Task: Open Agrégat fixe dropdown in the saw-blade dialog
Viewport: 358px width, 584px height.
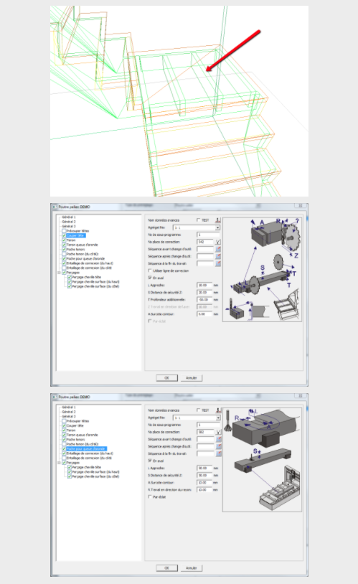Action: coord(197,227)
